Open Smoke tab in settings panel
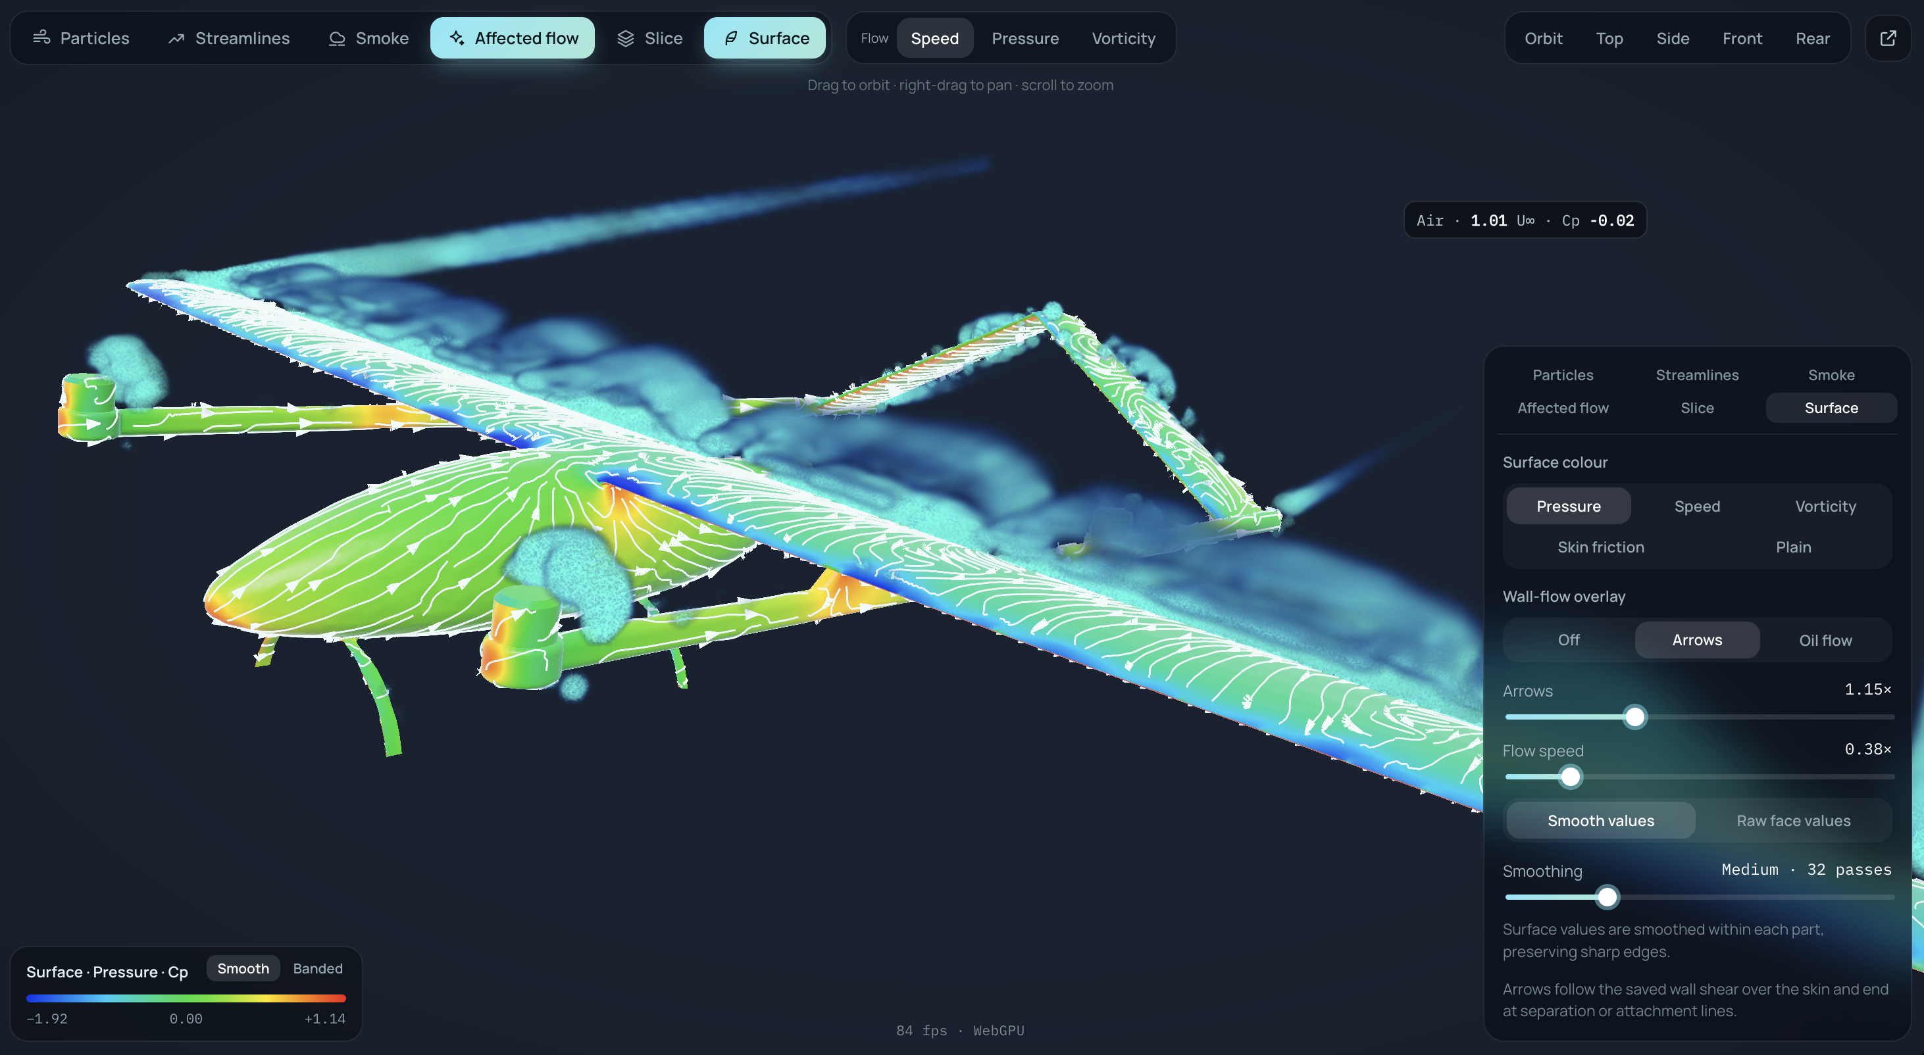Viewport: 1924px width, 1055px height. coord(1831,375)
